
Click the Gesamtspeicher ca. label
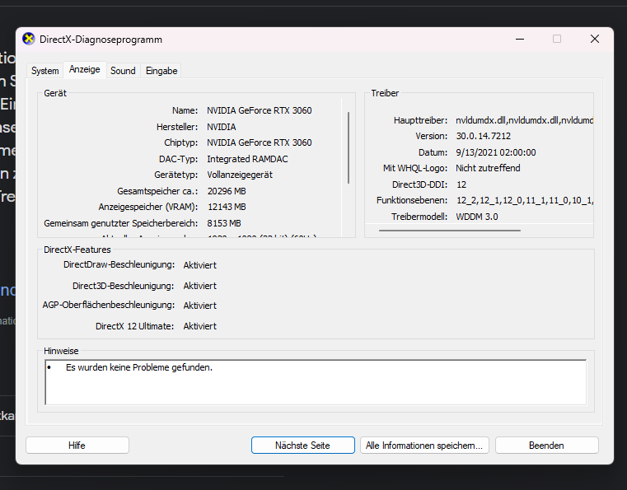click(157, 191)
